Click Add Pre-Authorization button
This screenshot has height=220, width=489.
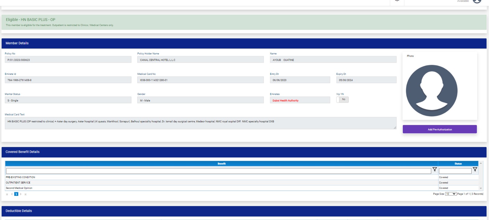[440, 129]
